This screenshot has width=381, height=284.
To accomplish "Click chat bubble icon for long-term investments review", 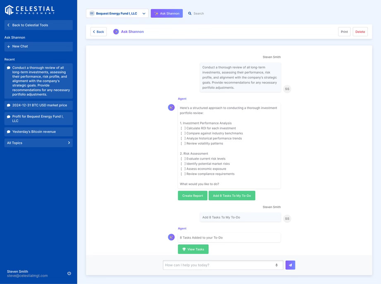I will pyautogui.click(x=9, y=68).
